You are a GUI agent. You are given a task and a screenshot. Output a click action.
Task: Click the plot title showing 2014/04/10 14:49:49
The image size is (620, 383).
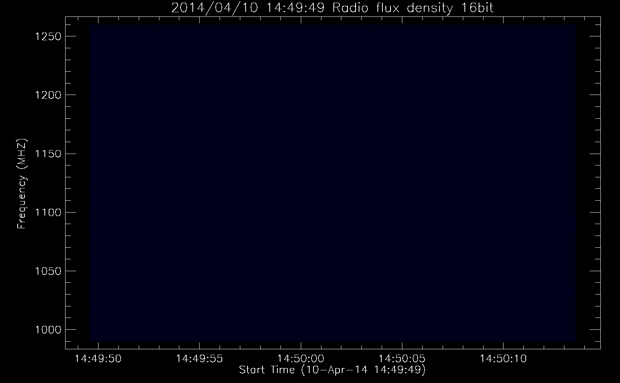(x=332, y=8)
